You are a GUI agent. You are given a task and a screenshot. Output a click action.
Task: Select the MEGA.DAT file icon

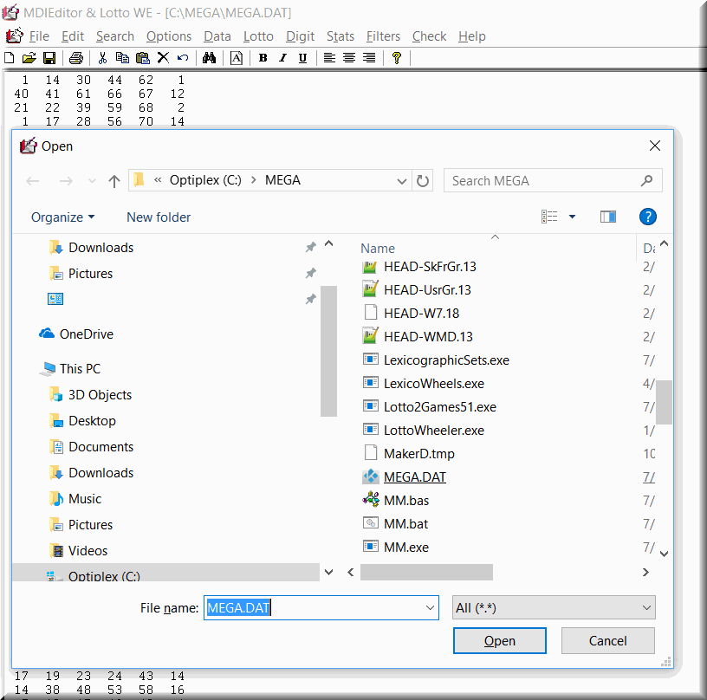coord(371,476)
